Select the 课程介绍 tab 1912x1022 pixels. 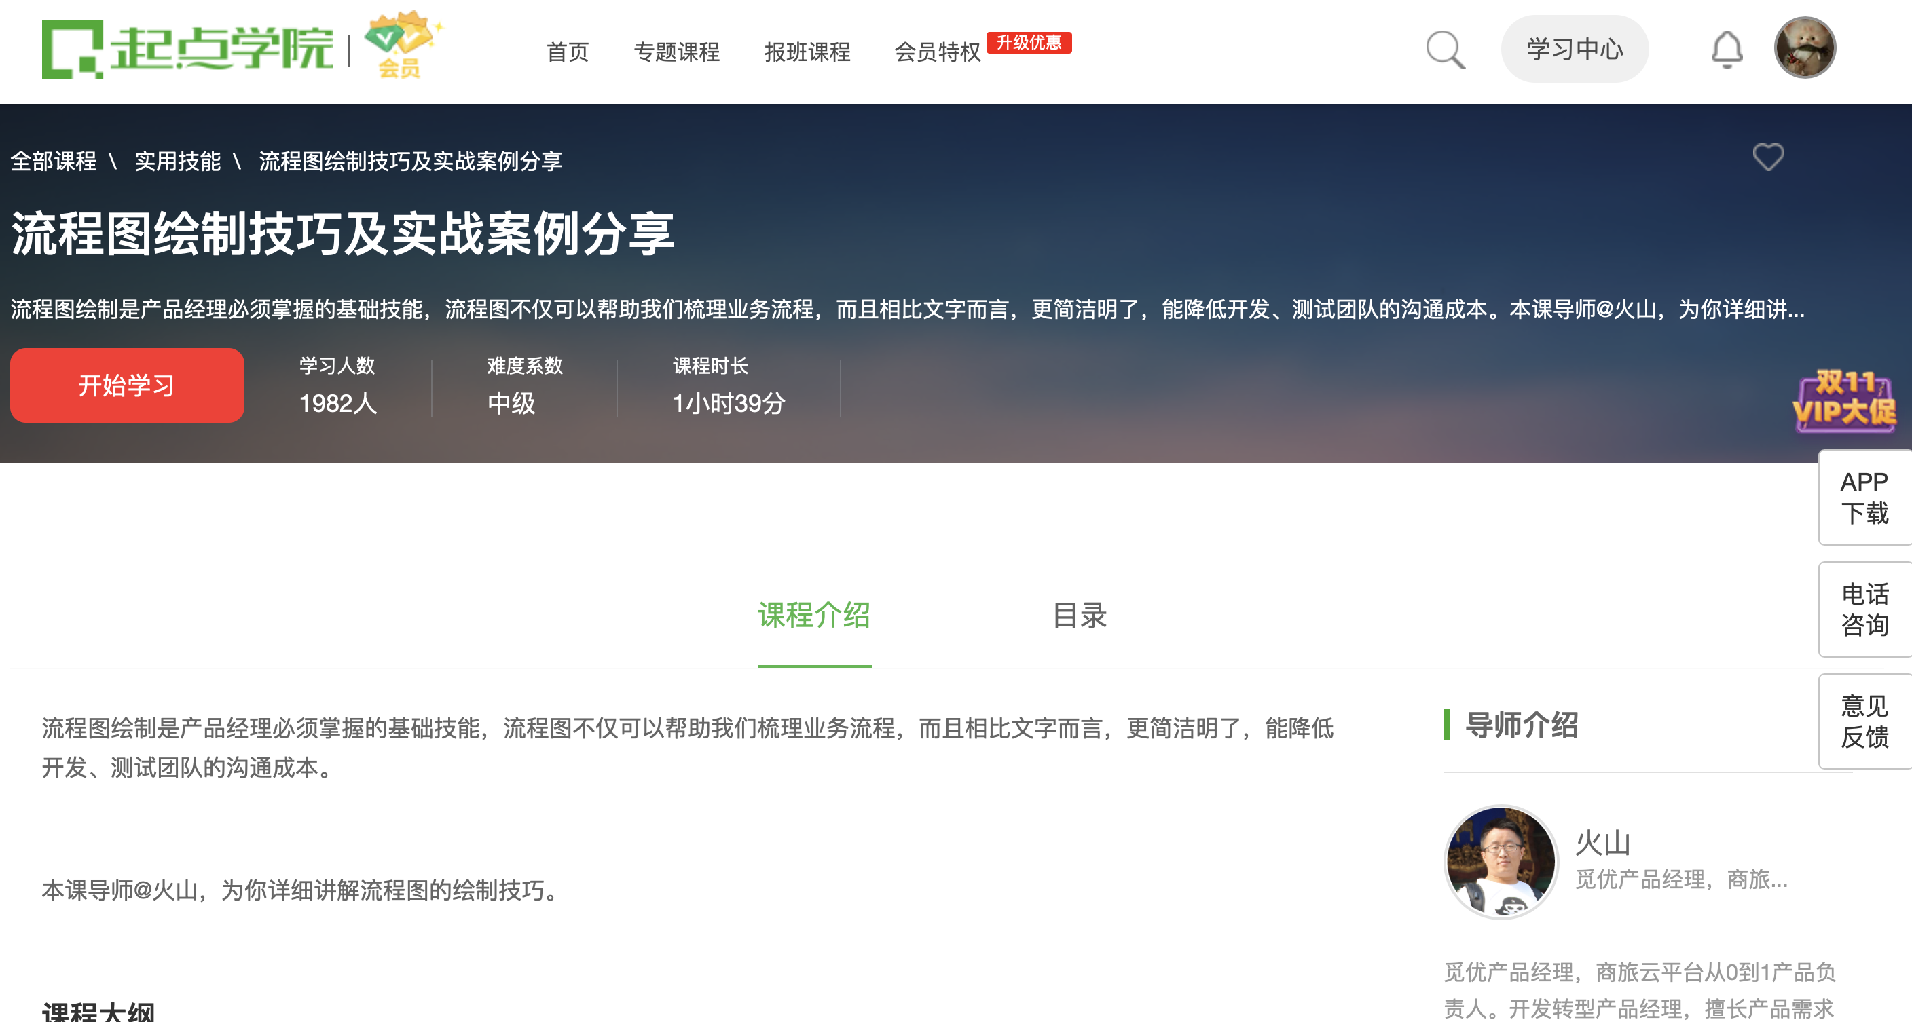pos(813,615)
